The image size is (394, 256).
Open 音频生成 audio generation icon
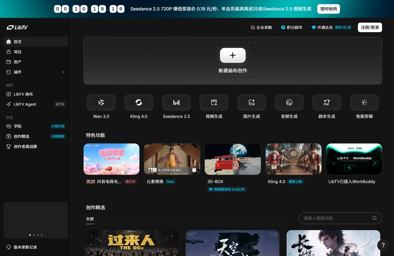[x=289, y=102]
